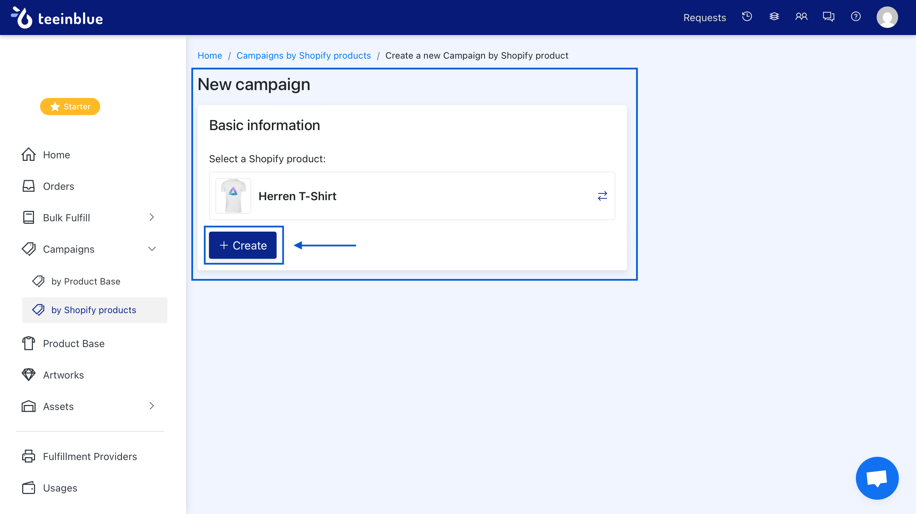Click the tag icon beside by Product Base
The height and width of the screenshot is (514, 916).
[38, 281]
